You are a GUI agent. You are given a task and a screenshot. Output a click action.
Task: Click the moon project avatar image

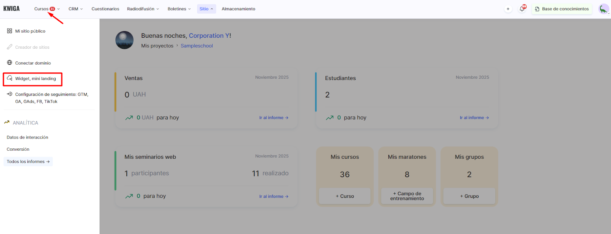click(x=124, y=40)
